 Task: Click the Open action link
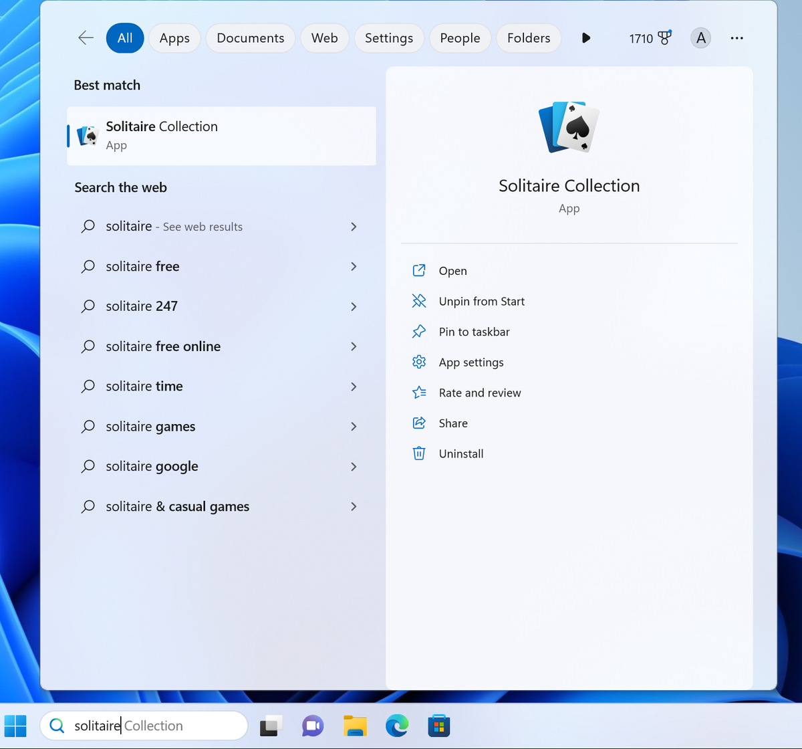453,271
